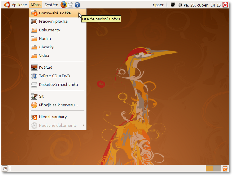Open Počítač from the menu

point(57,68)
